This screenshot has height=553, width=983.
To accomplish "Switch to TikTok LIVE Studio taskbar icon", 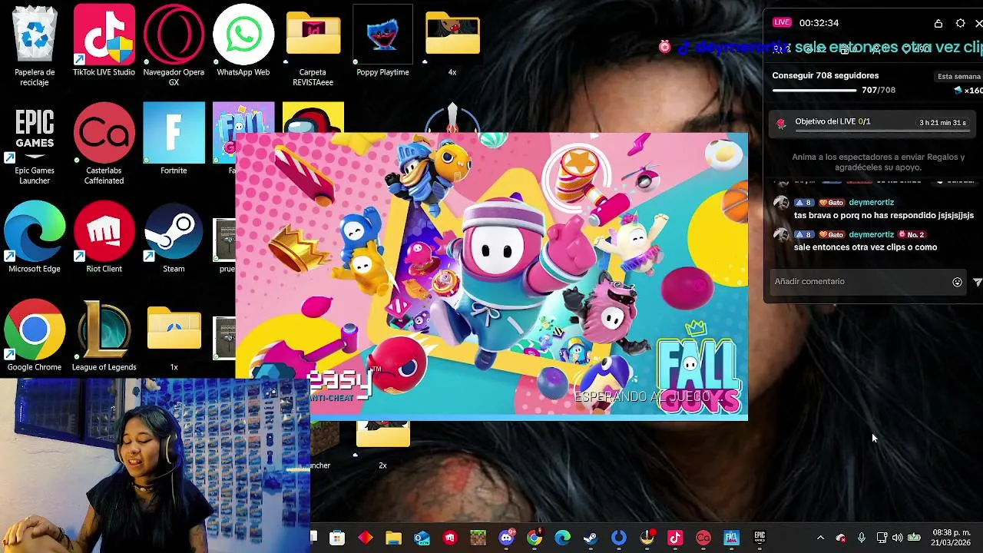I will coord(675,538).
